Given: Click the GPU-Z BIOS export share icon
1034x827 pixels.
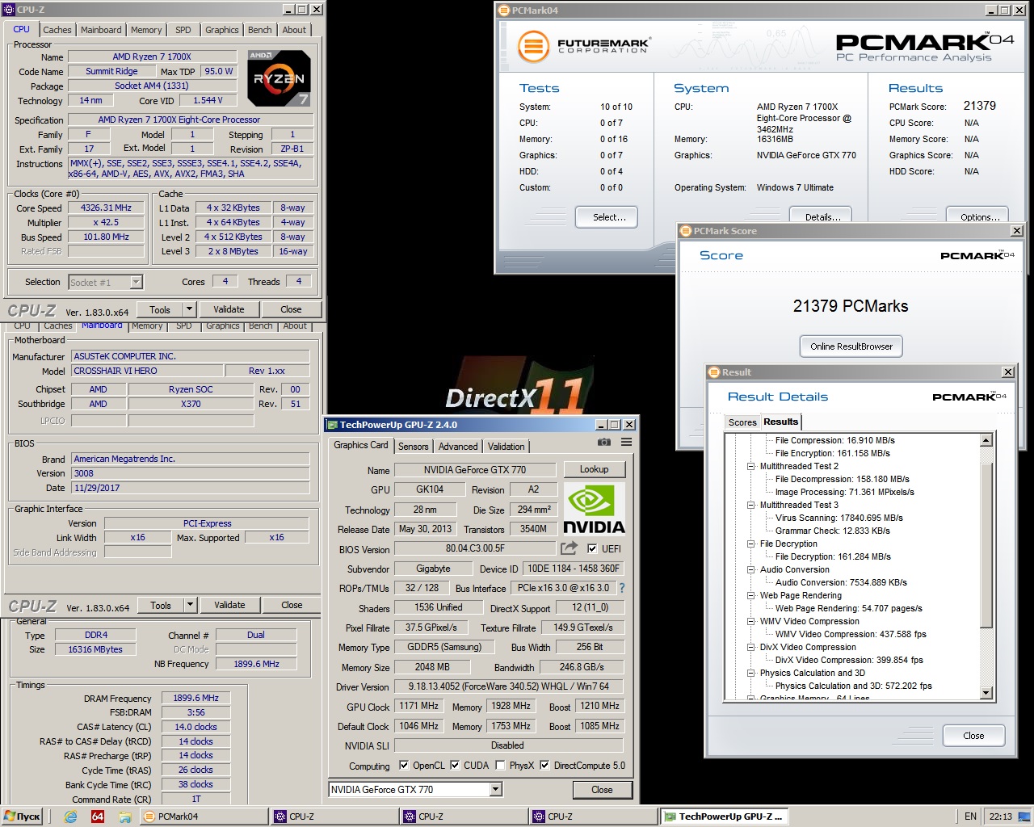Looking at the screenshot, I should click(570, 548).
